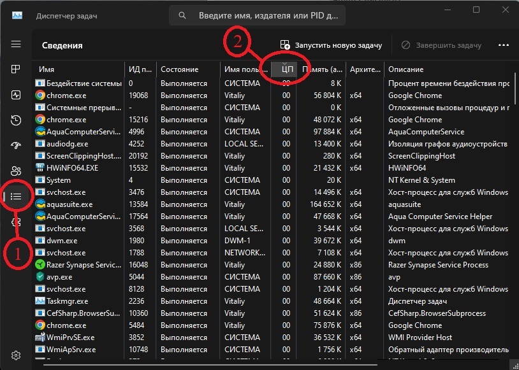Select svchost.exe with PID 3476
This screenshot has width=519, height=370.
[272, 192]
